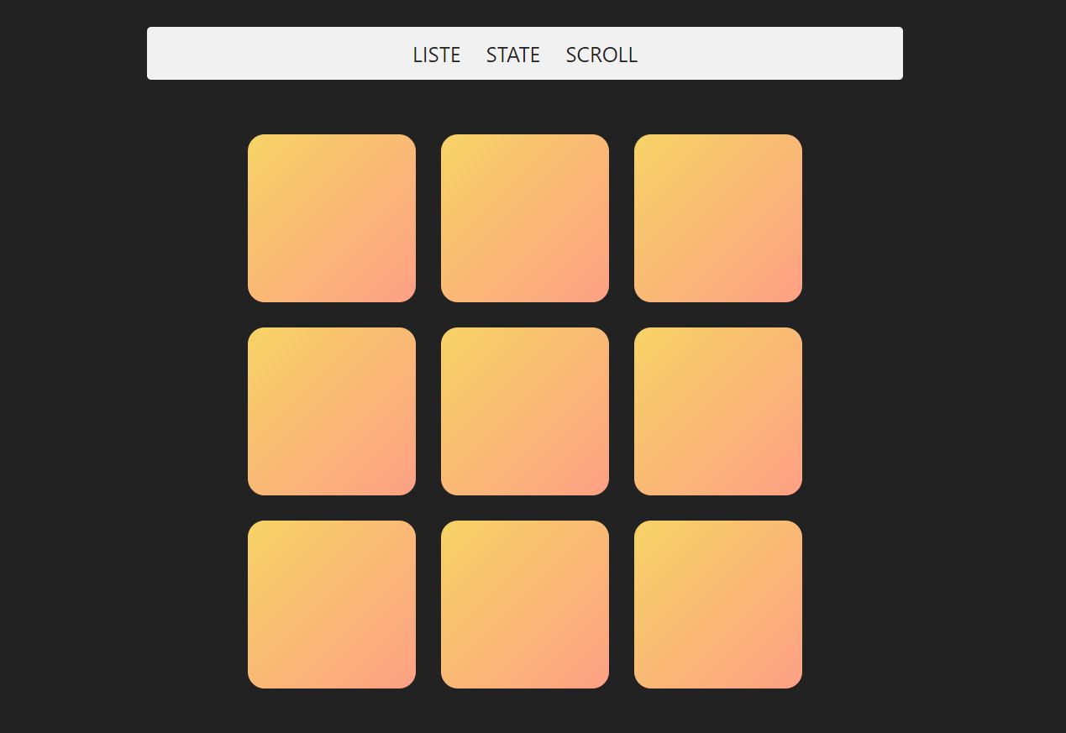Open the STATE navigation link
This screenshot has width=1066, height=733.
pos(512,55)
